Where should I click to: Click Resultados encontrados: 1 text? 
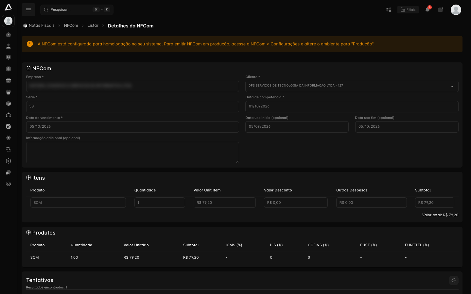[46, 287]
